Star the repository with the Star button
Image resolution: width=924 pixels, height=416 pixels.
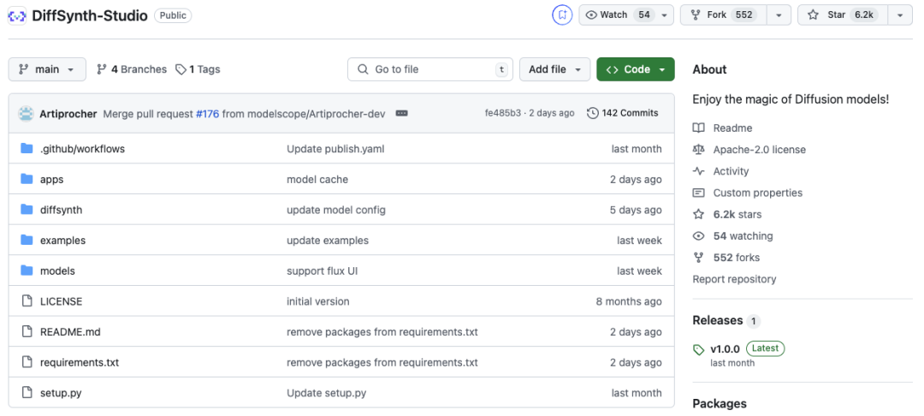click(844, 15)
